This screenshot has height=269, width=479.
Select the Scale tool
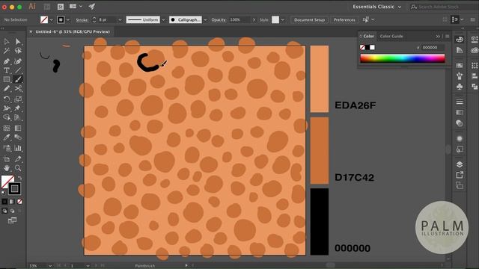18,99
